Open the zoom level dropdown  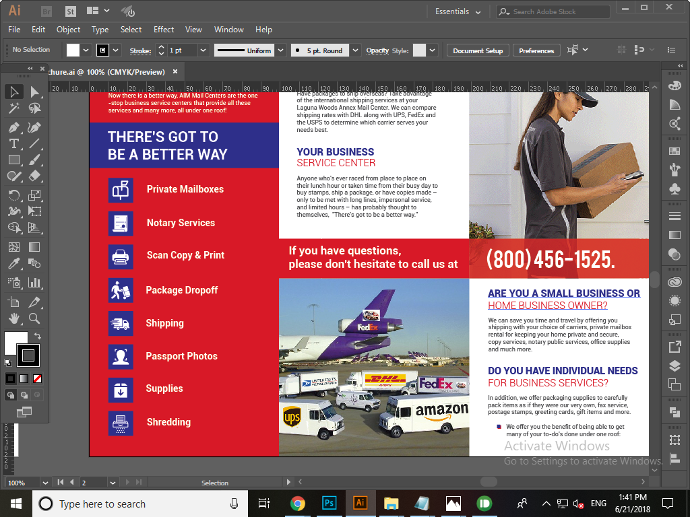pos(45,482)
